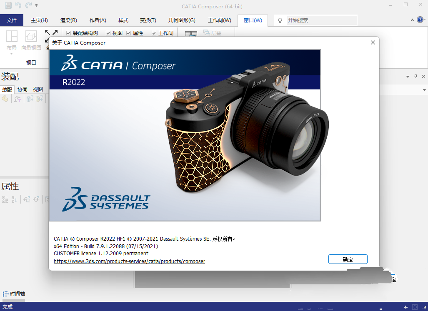428x311 pixels.
Task: Toggle the 工作间 checkbox in the ribbon
Action: pyautogui.click(x=154, y=33)
